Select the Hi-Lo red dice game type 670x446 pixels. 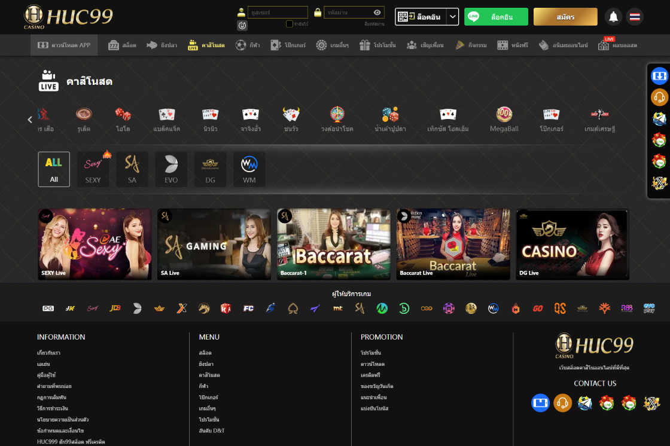(123, 120)
